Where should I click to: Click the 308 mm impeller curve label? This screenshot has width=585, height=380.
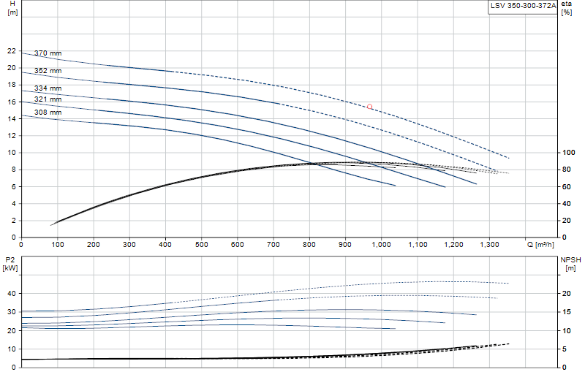(48, 113)
